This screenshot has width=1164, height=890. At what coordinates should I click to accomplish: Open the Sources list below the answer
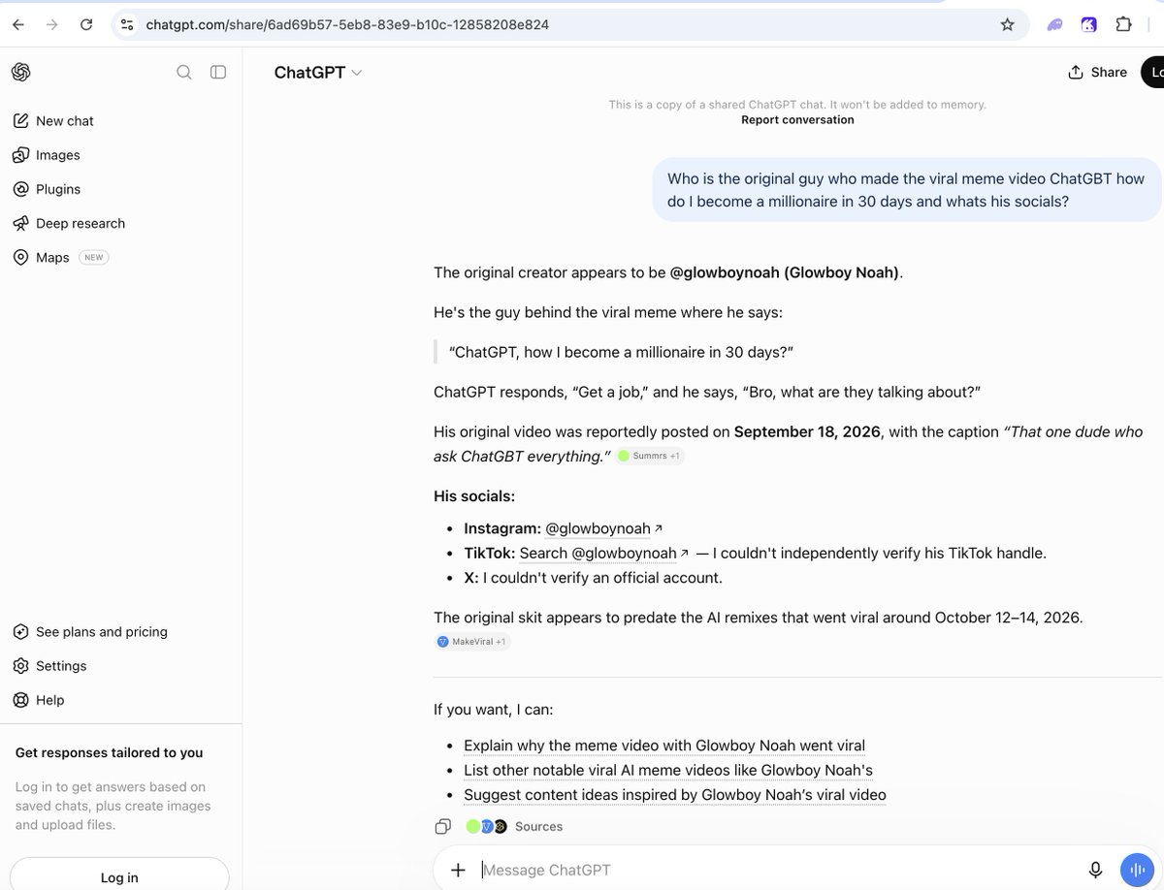[514, 827]
